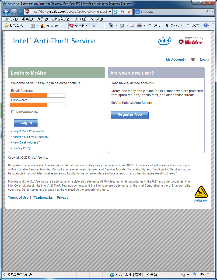217x280 pixels.
Task: Click the Intel Anti-Theft Service heading
Action: [x=54, y=41]
